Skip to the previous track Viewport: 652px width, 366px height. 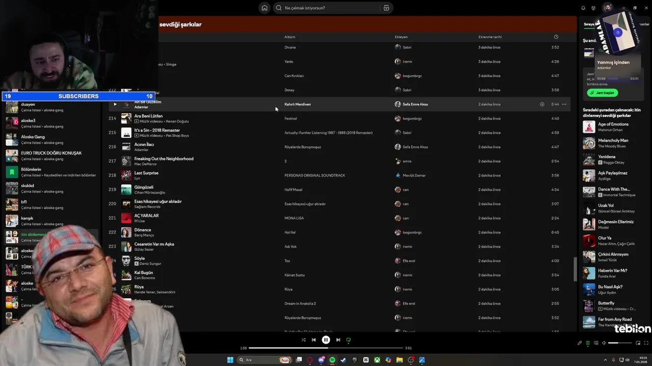pyautogui.click(x=314, y=340)
